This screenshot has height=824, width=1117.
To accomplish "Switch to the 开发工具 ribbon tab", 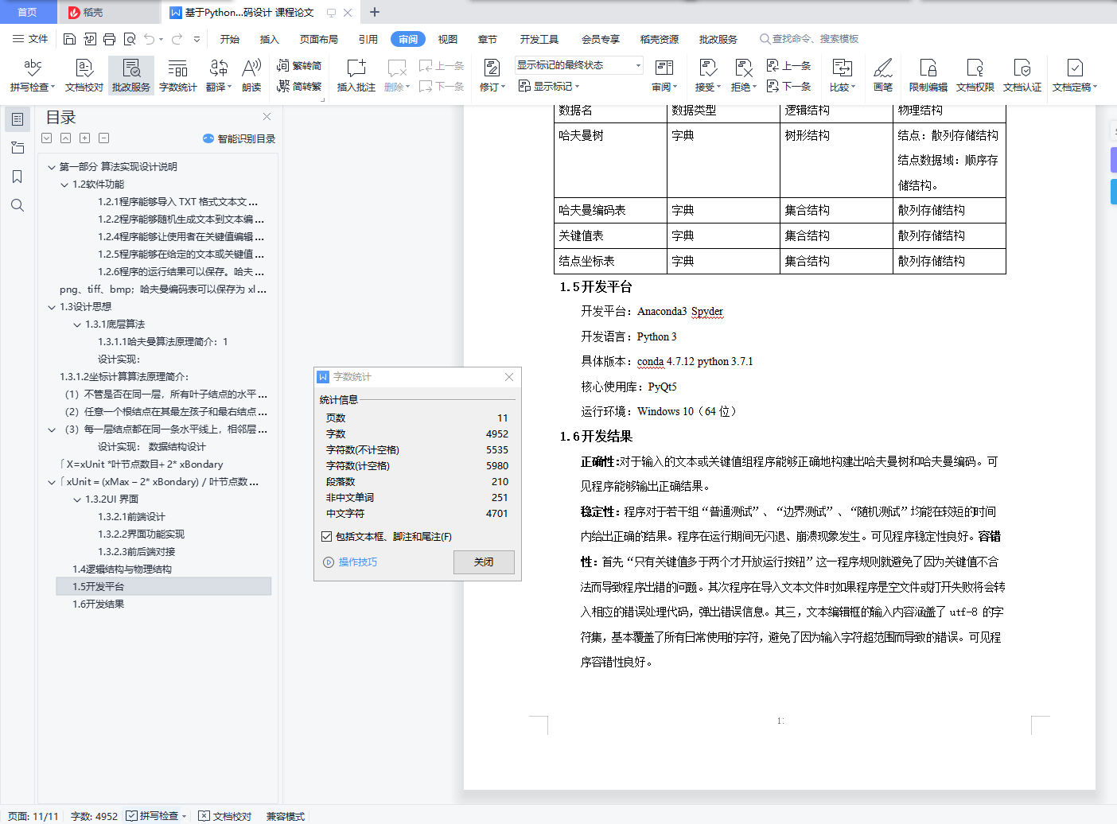I will (x=539, y=39).
